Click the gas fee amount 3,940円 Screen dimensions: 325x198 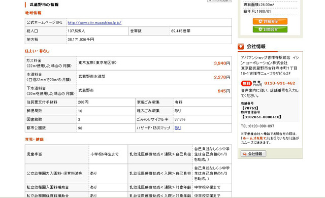(x=222, y=63)
